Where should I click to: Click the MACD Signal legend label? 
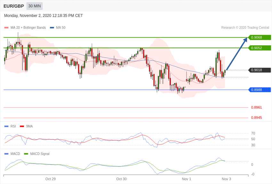[x=40, y=154]
